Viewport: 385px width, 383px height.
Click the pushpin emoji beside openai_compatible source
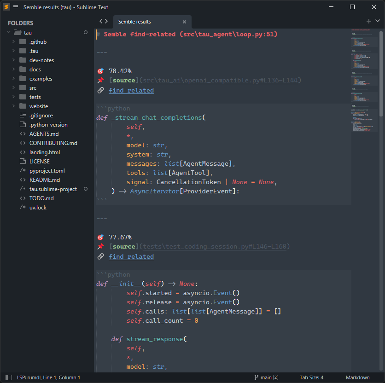pyautogui.click(x=101, y=80)
